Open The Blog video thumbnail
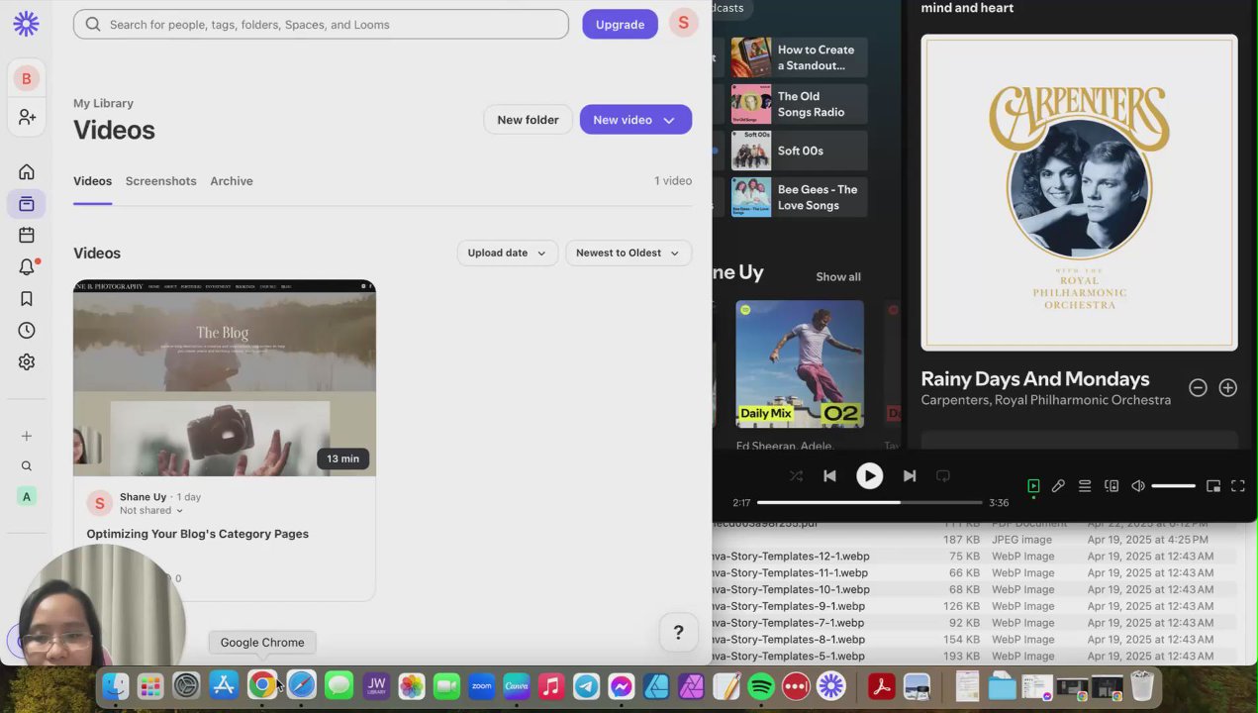 coord(225,378)
